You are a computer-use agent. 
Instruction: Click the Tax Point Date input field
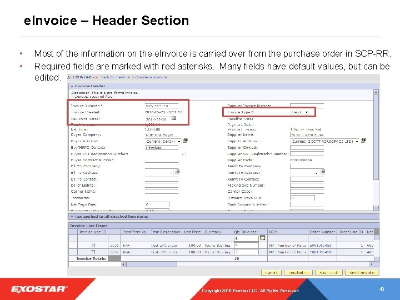click(x=157, y=119)
